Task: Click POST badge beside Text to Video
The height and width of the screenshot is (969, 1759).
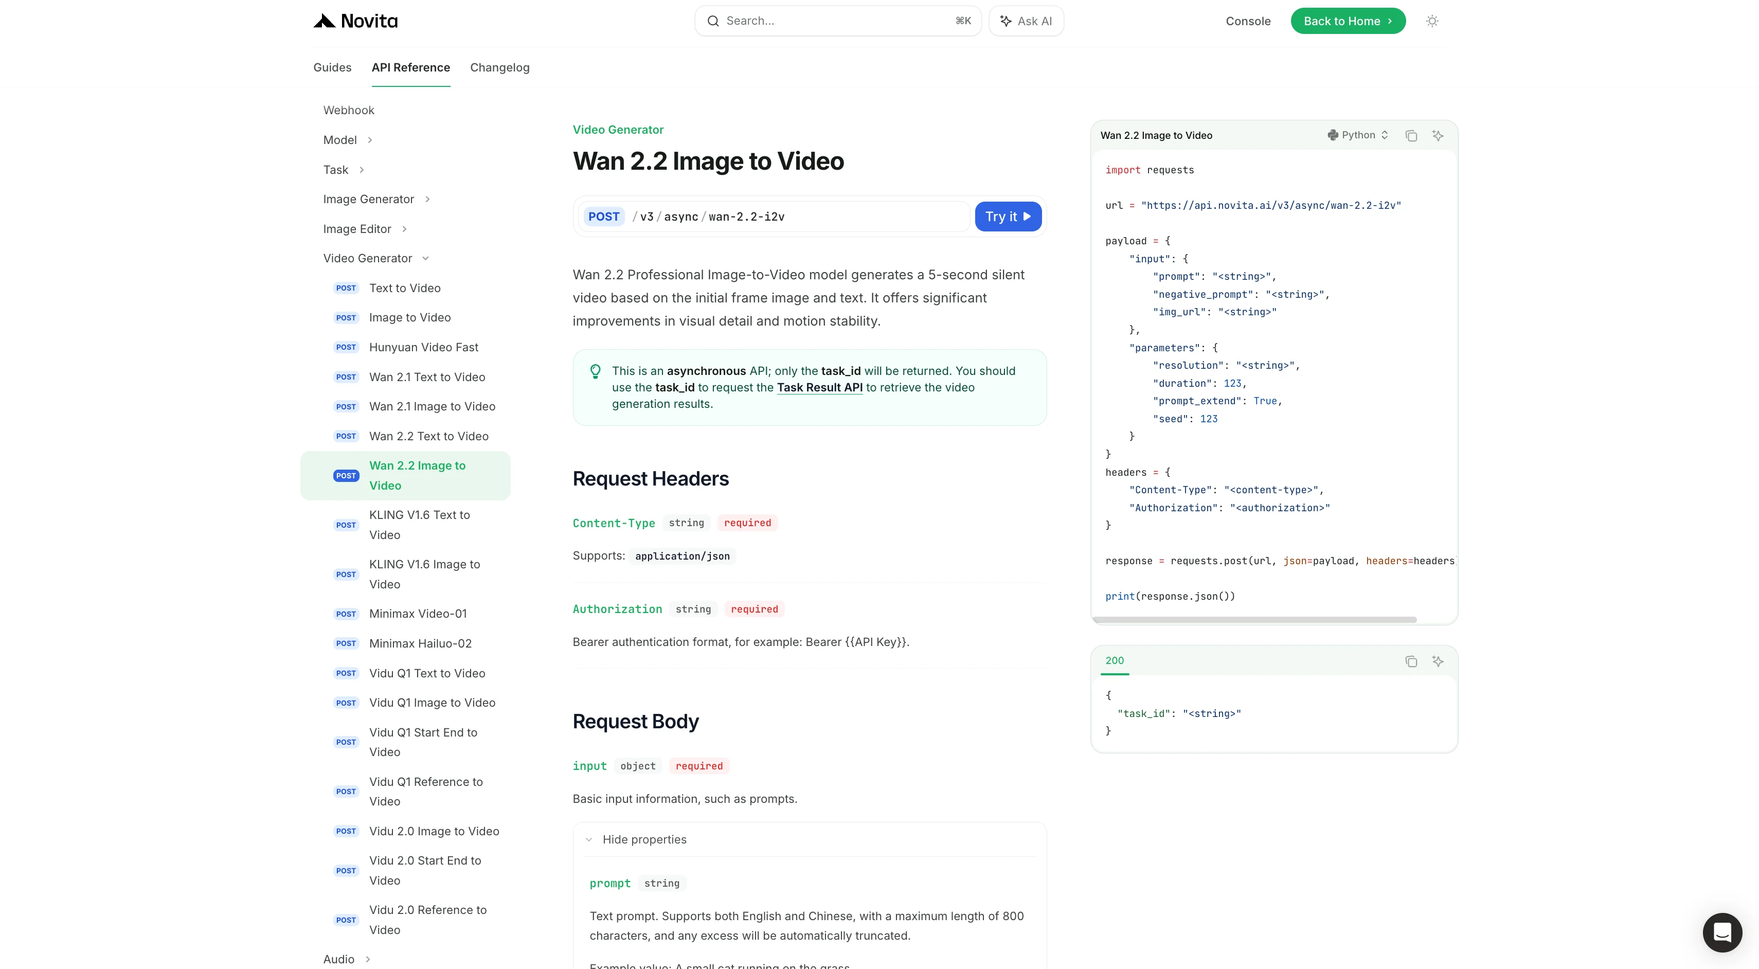Action: [346, 288]
